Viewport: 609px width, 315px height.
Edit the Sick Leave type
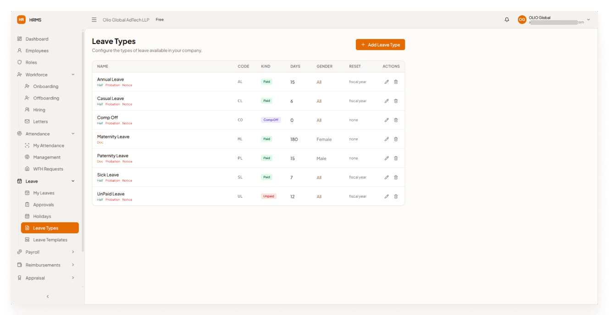pyautogui.click(x=387, y=177)
